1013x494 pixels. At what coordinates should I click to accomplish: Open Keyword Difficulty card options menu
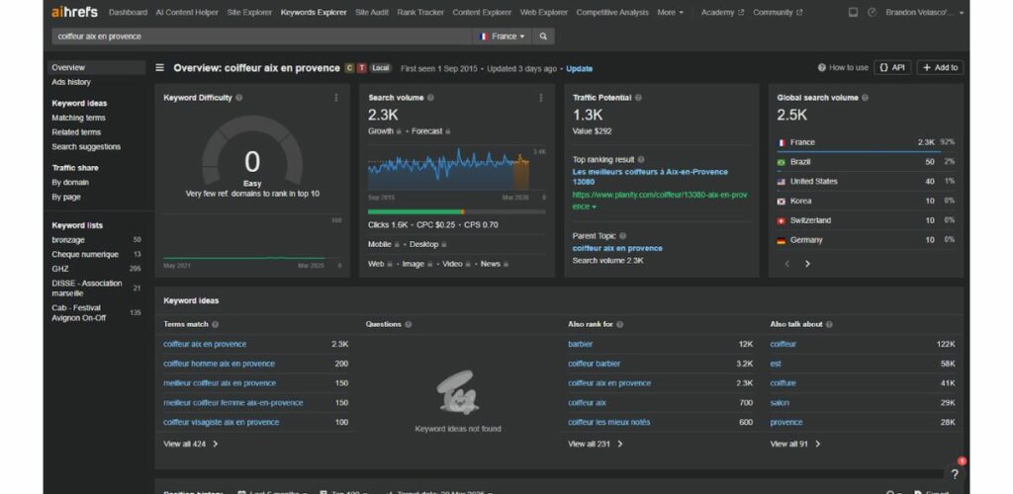tap(336, 98)
